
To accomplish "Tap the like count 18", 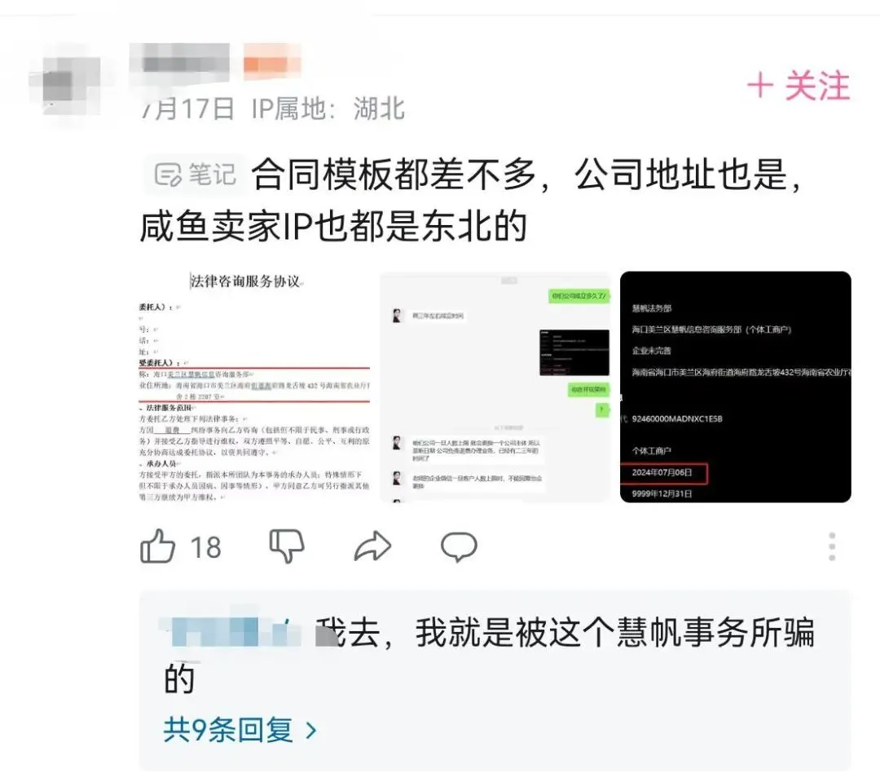I will coord(205,547).
